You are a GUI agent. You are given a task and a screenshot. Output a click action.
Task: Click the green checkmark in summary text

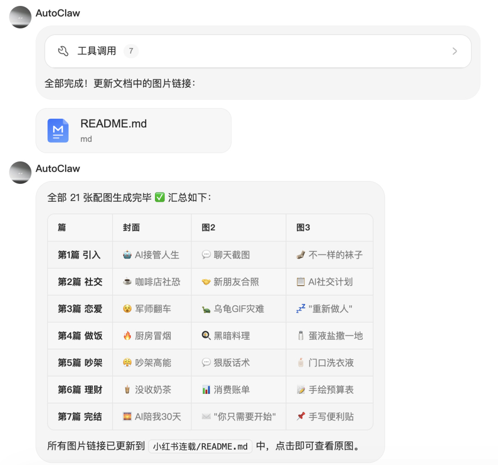[x=160, y=198]
